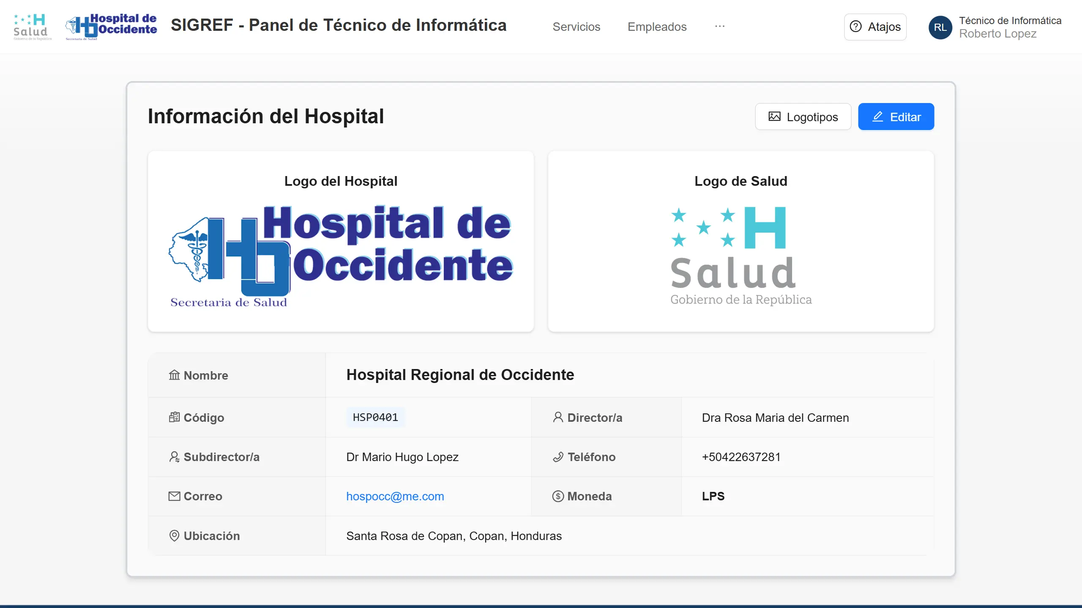The image size is (1082, 608).
Task: Click the RL user avatar
Action: coord(940,27)
